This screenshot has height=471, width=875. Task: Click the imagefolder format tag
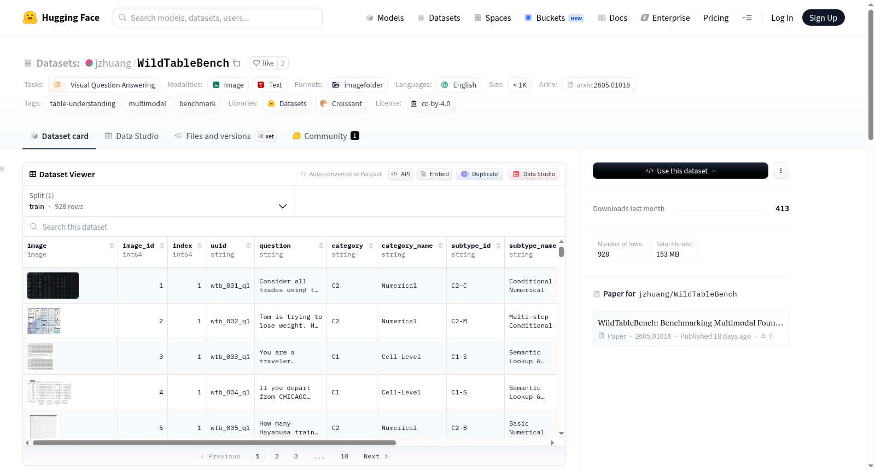click(x=358, y=85)
